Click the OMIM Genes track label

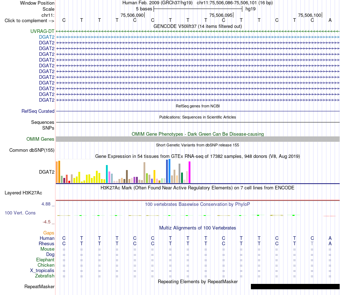tap(40, 139)
